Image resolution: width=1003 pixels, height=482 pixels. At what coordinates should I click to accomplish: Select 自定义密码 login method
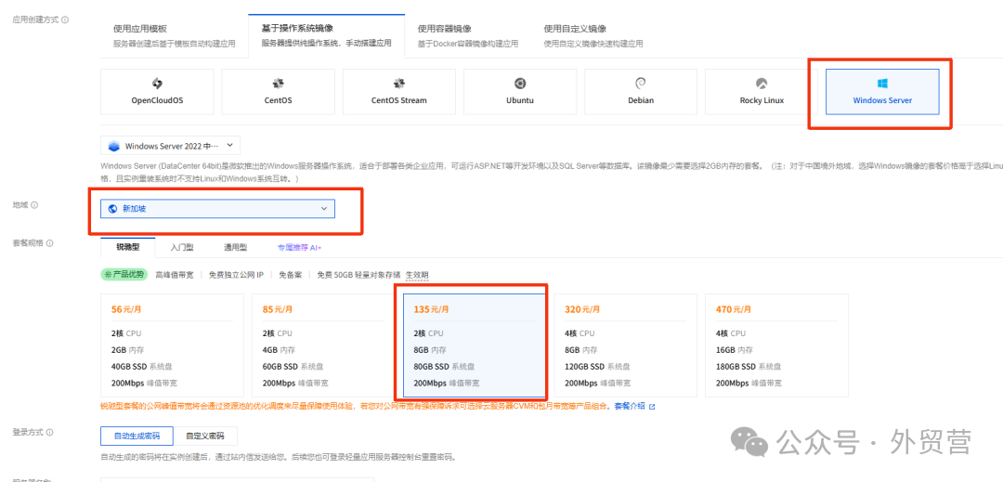(x=205, y=436)
